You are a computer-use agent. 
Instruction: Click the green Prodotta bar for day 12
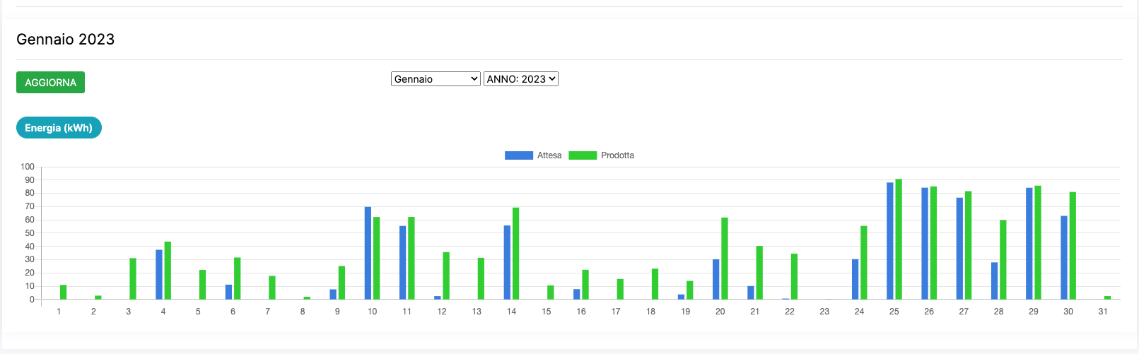[x=446, y=276]
